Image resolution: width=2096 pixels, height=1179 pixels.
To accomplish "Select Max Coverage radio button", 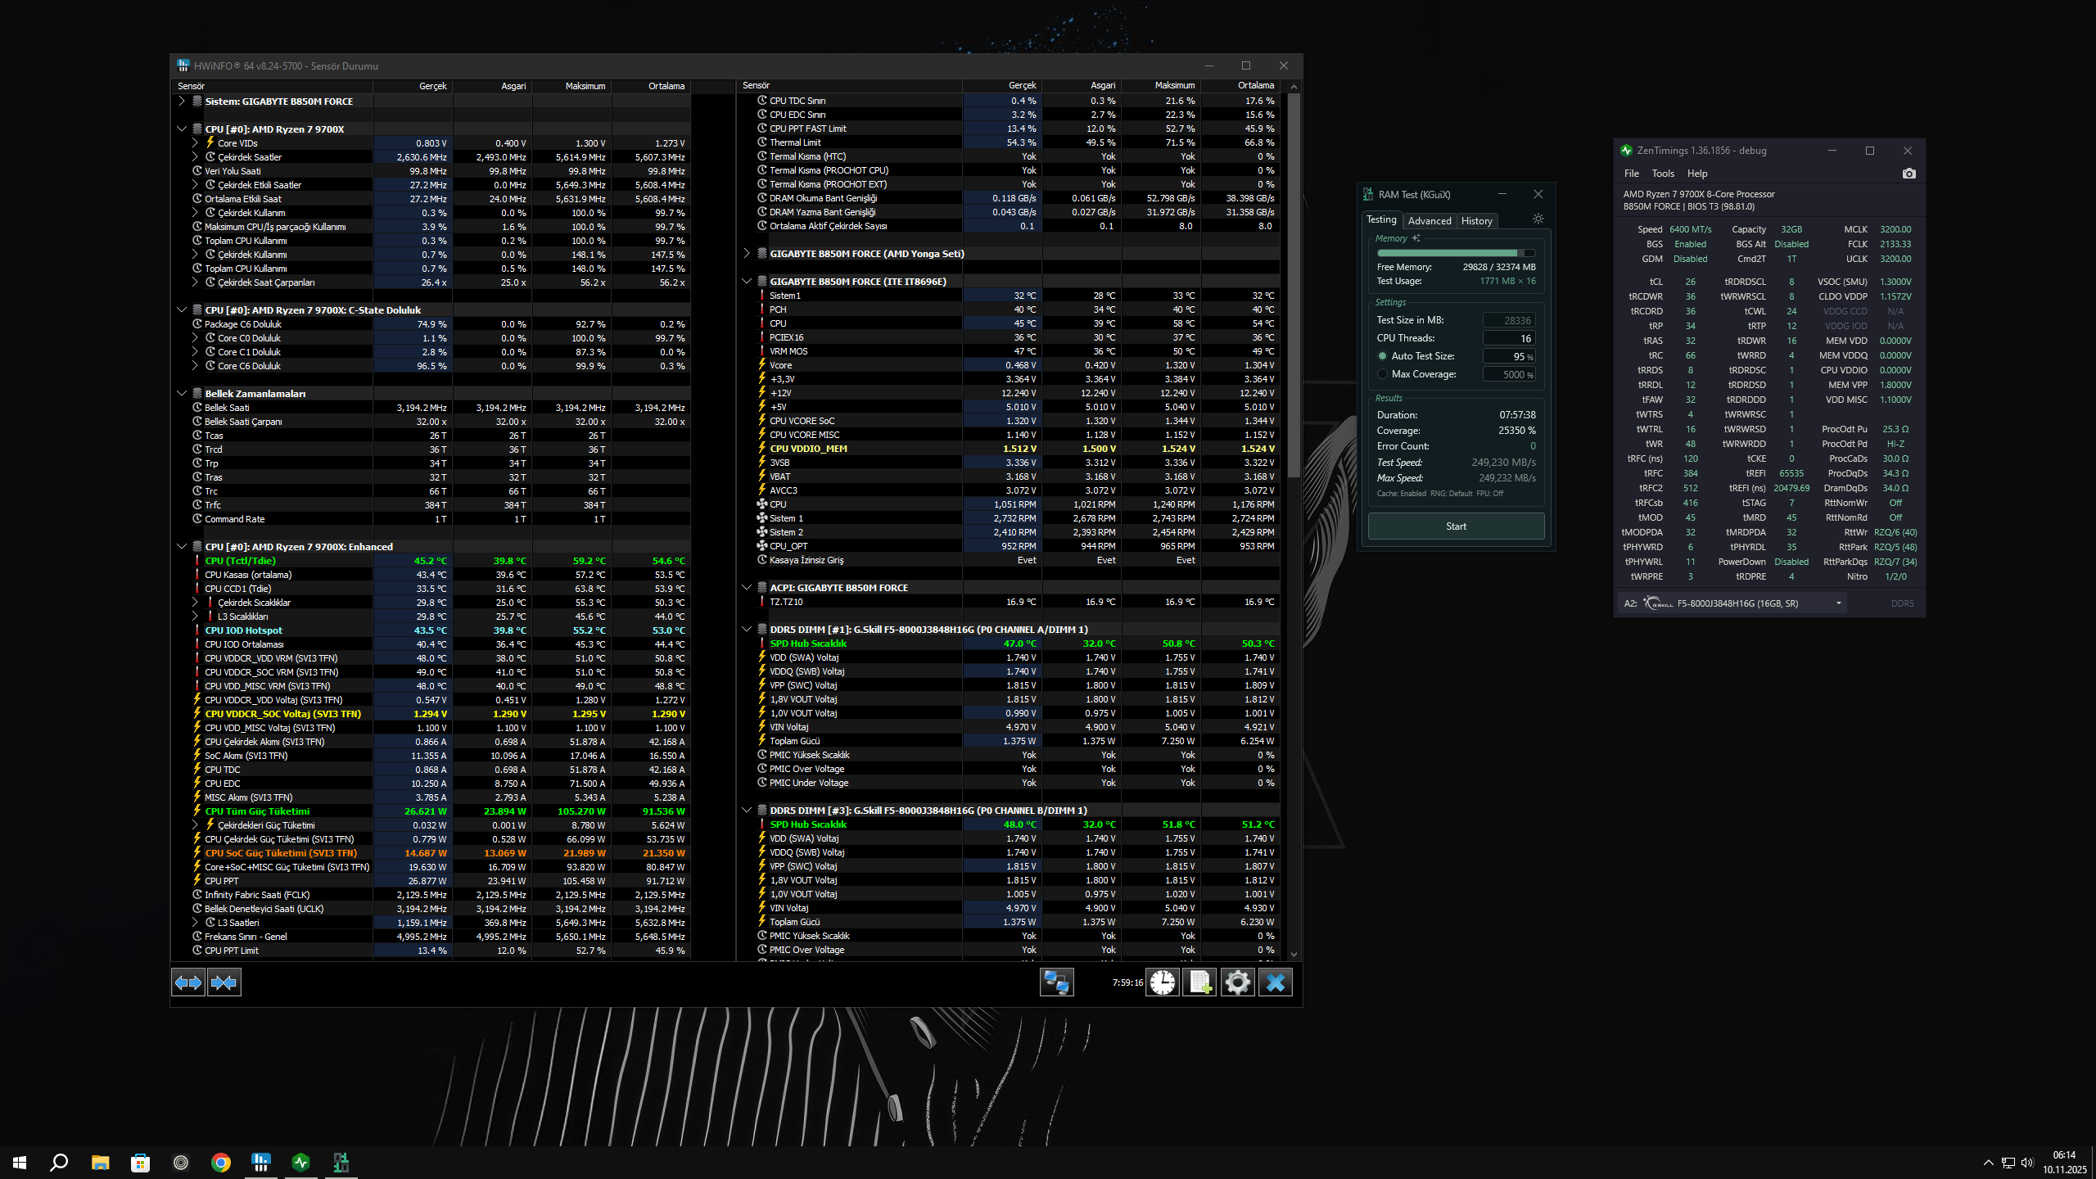I will pyautogui.click(x=1383, y=374).
